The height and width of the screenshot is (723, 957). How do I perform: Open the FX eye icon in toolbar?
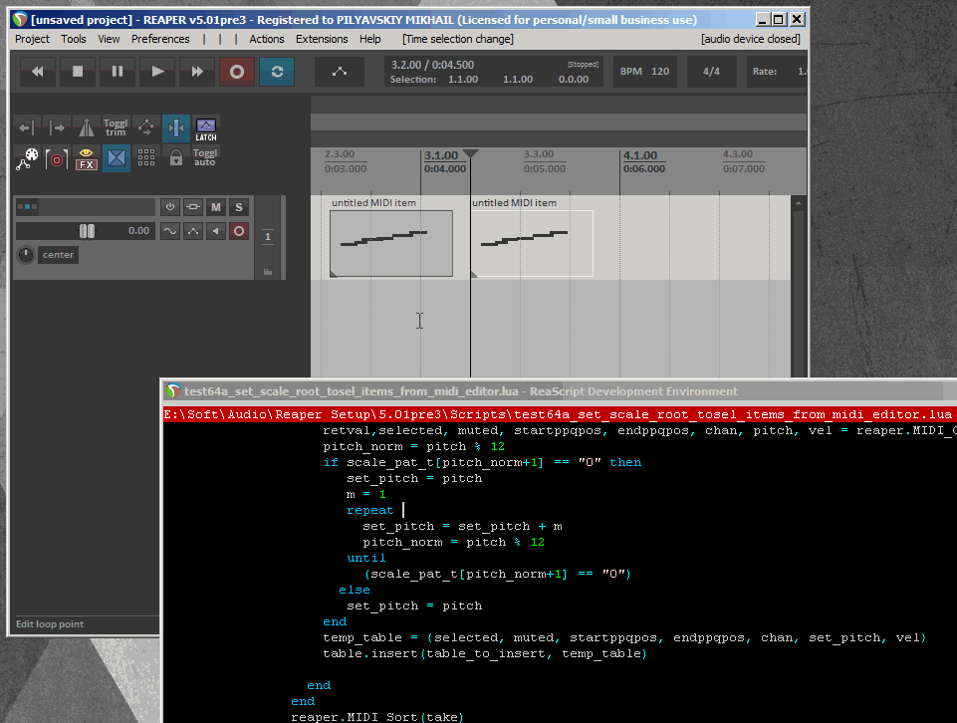tap(87, 157)
